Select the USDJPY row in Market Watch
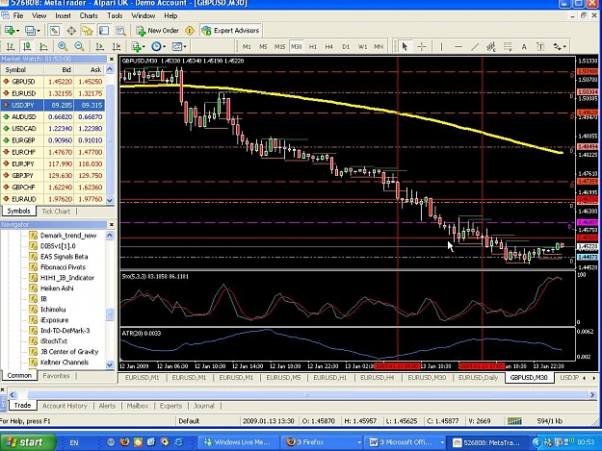This screenshot has width=602, height=451. pos(53,105)
